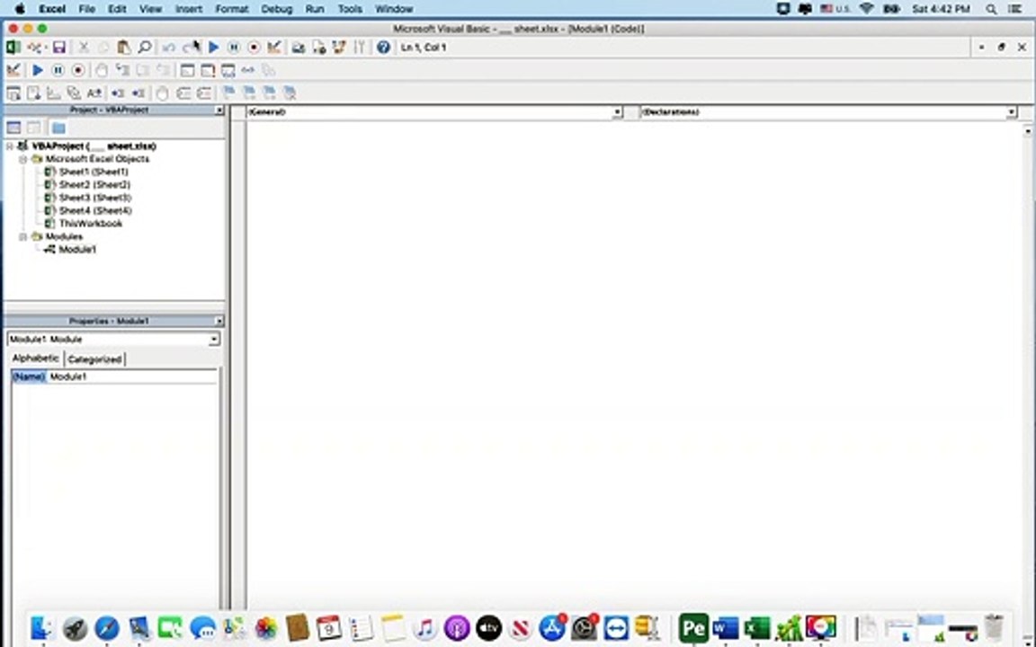Collapse Microsoft Excel Objects folder
1036x647 pixels.
tap(22, 159)
